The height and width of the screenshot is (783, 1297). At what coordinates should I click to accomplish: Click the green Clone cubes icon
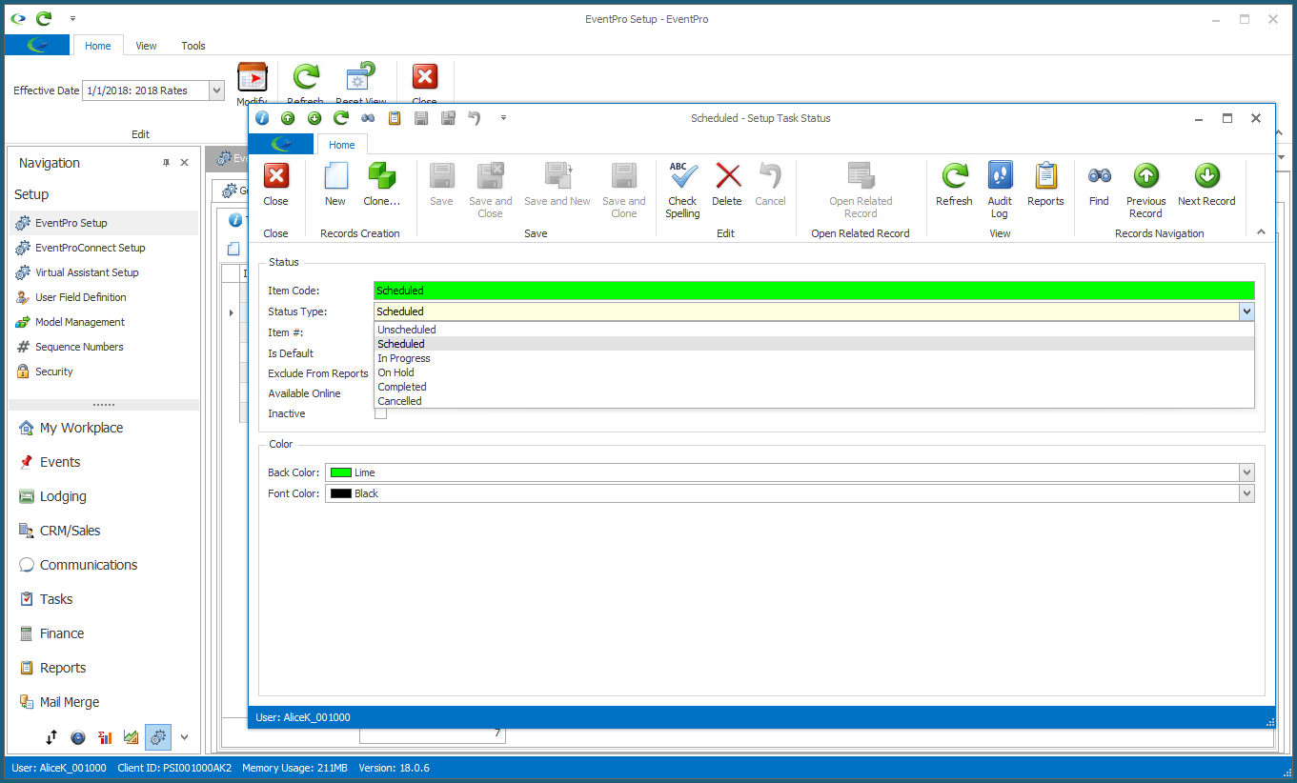point(381,176)
